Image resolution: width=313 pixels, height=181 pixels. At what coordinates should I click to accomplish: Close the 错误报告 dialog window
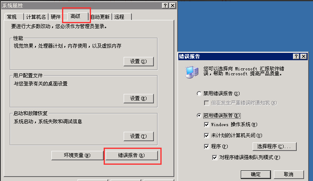(x=304, y=57)
